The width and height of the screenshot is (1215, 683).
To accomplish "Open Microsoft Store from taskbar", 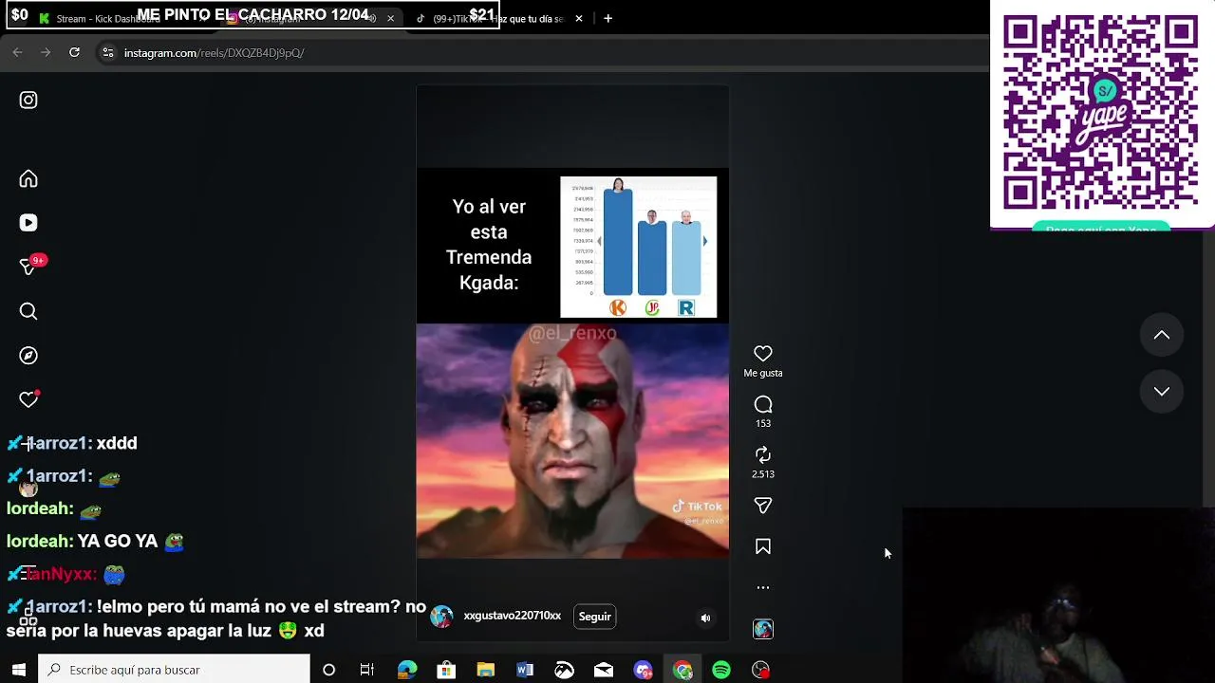I will [x=446, y=670].
